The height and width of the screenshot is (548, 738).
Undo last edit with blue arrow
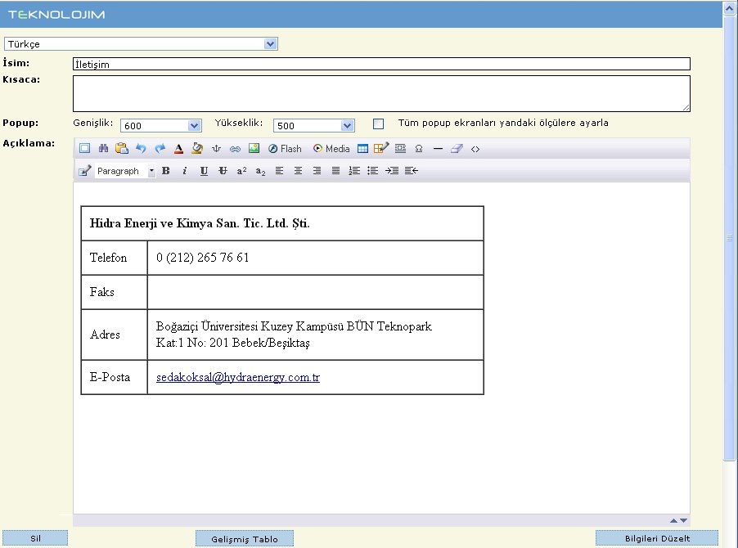tap(141, 149)
